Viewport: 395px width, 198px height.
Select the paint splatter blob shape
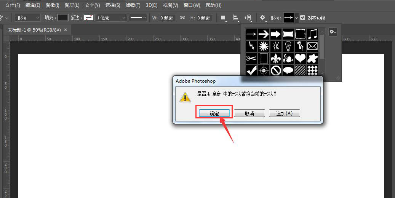click(x=312, y=58)
